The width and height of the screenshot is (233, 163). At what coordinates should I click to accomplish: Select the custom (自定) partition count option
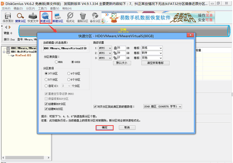(x=46, y=86)
